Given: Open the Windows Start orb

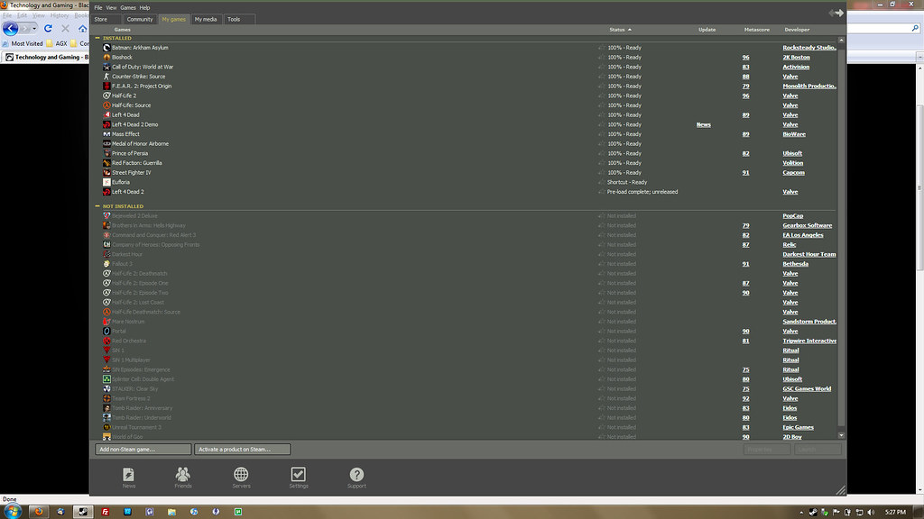Looking at the screenshot, I should (x=13, y=512).
